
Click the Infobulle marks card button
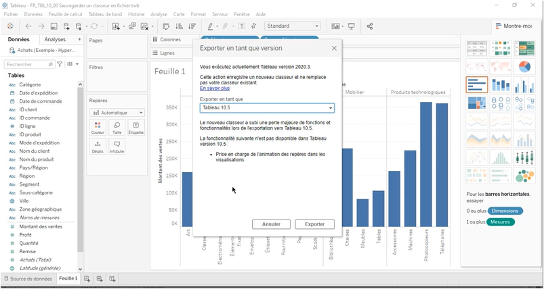[x=117, y=147]
